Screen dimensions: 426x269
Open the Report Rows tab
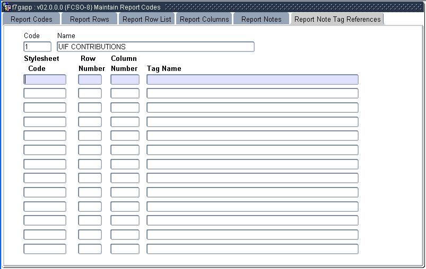pyautogui.click(x=89, y=19)
